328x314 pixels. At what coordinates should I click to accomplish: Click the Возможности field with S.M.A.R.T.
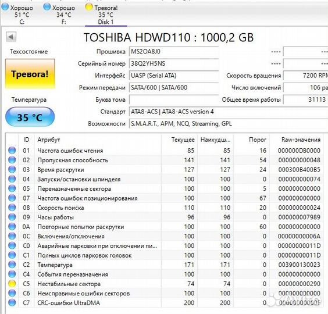tap(229, 124)
